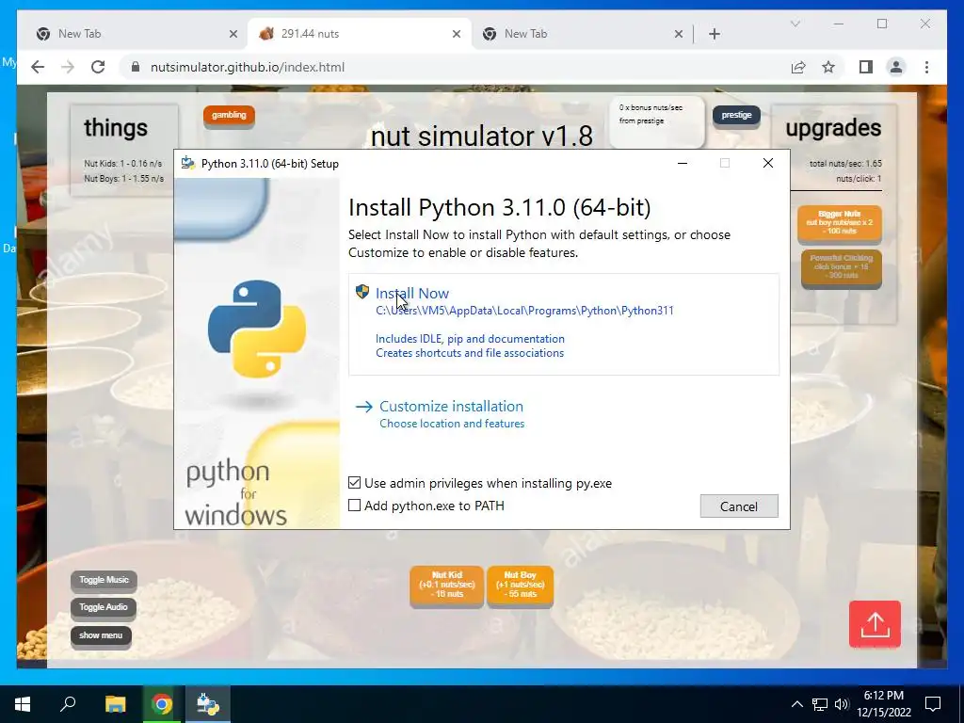Open Chrome profile avatar
Screen dimensions: 964x723
896,67
